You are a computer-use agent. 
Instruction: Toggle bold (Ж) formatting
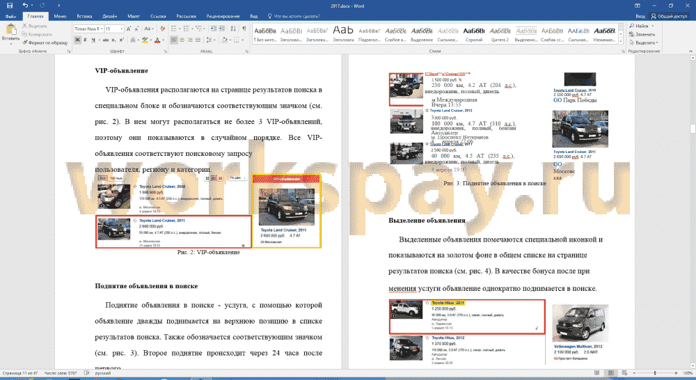77,40
